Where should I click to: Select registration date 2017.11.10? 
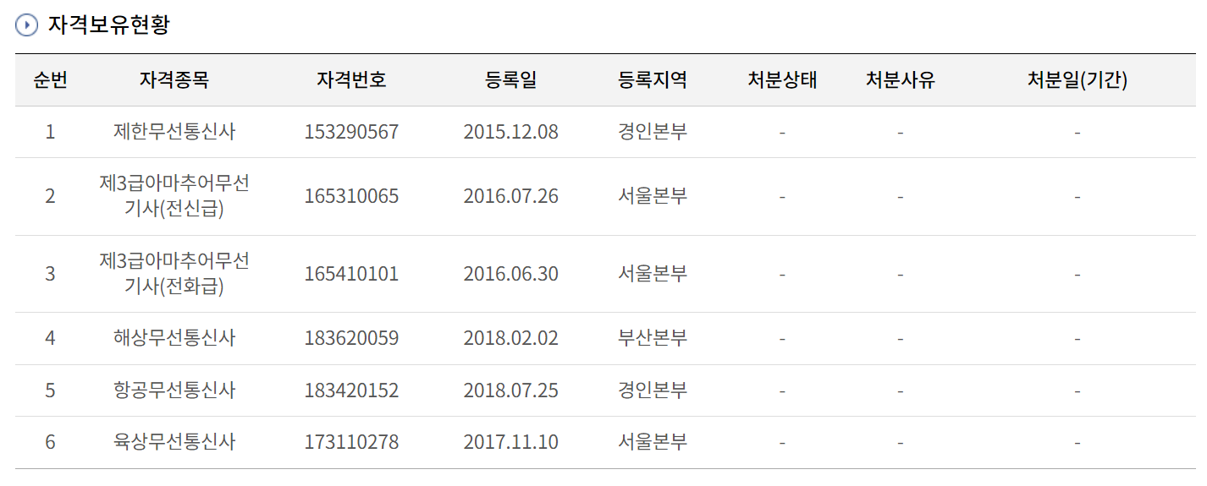click(x=510, y=442)
